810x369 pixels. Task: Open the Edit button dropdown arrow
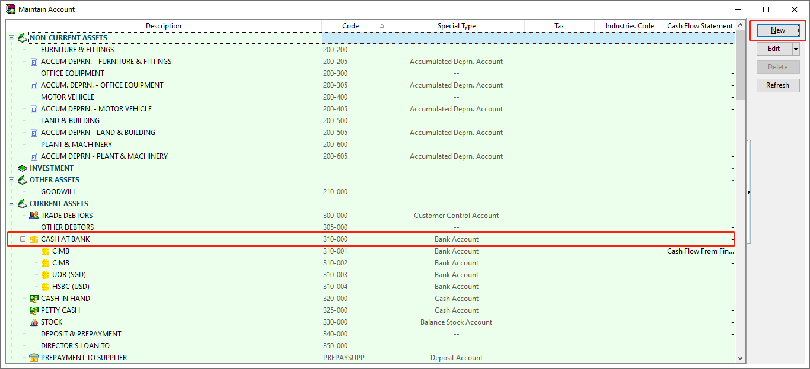[x=796, y=49]
